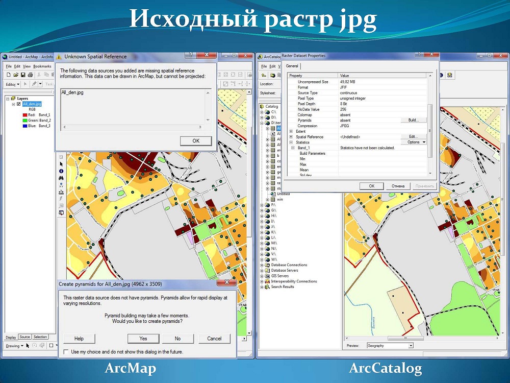
Task: Open the Go To XY tool
Action: click(61, 185)
